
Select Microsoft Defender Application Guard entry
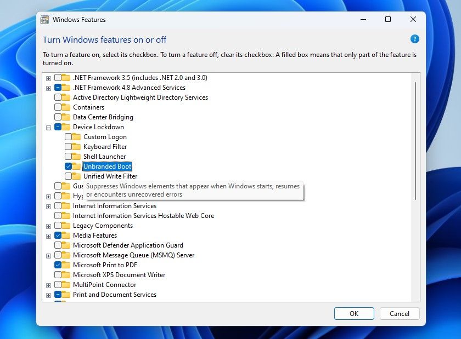[128, 245]
